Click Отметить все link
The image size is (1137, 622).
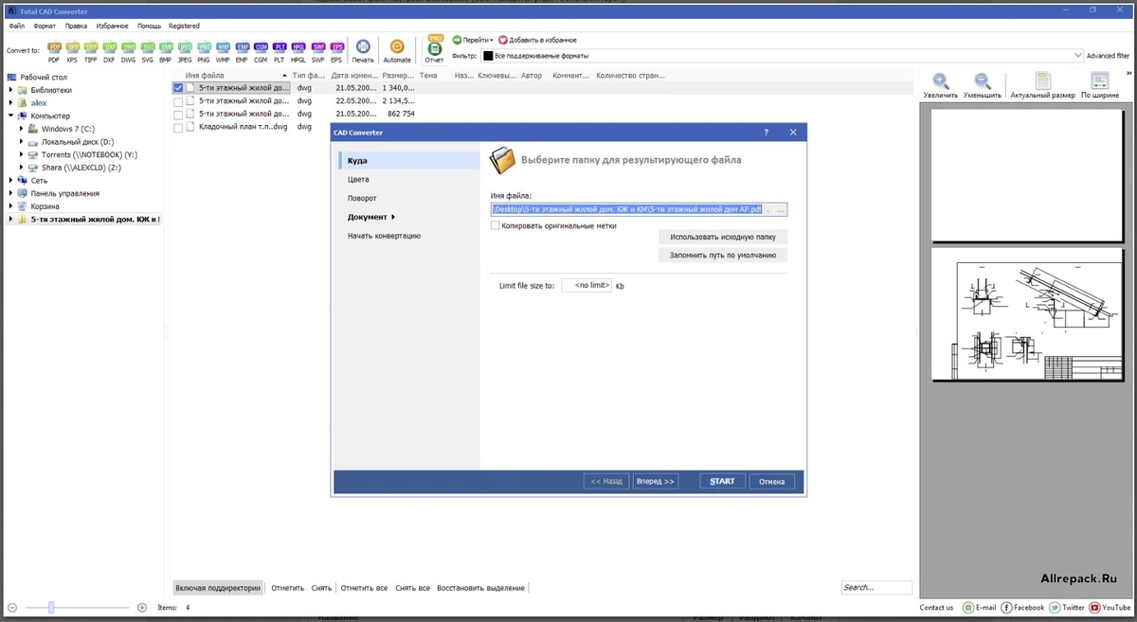pyautogui.click(x=364, y=588)
